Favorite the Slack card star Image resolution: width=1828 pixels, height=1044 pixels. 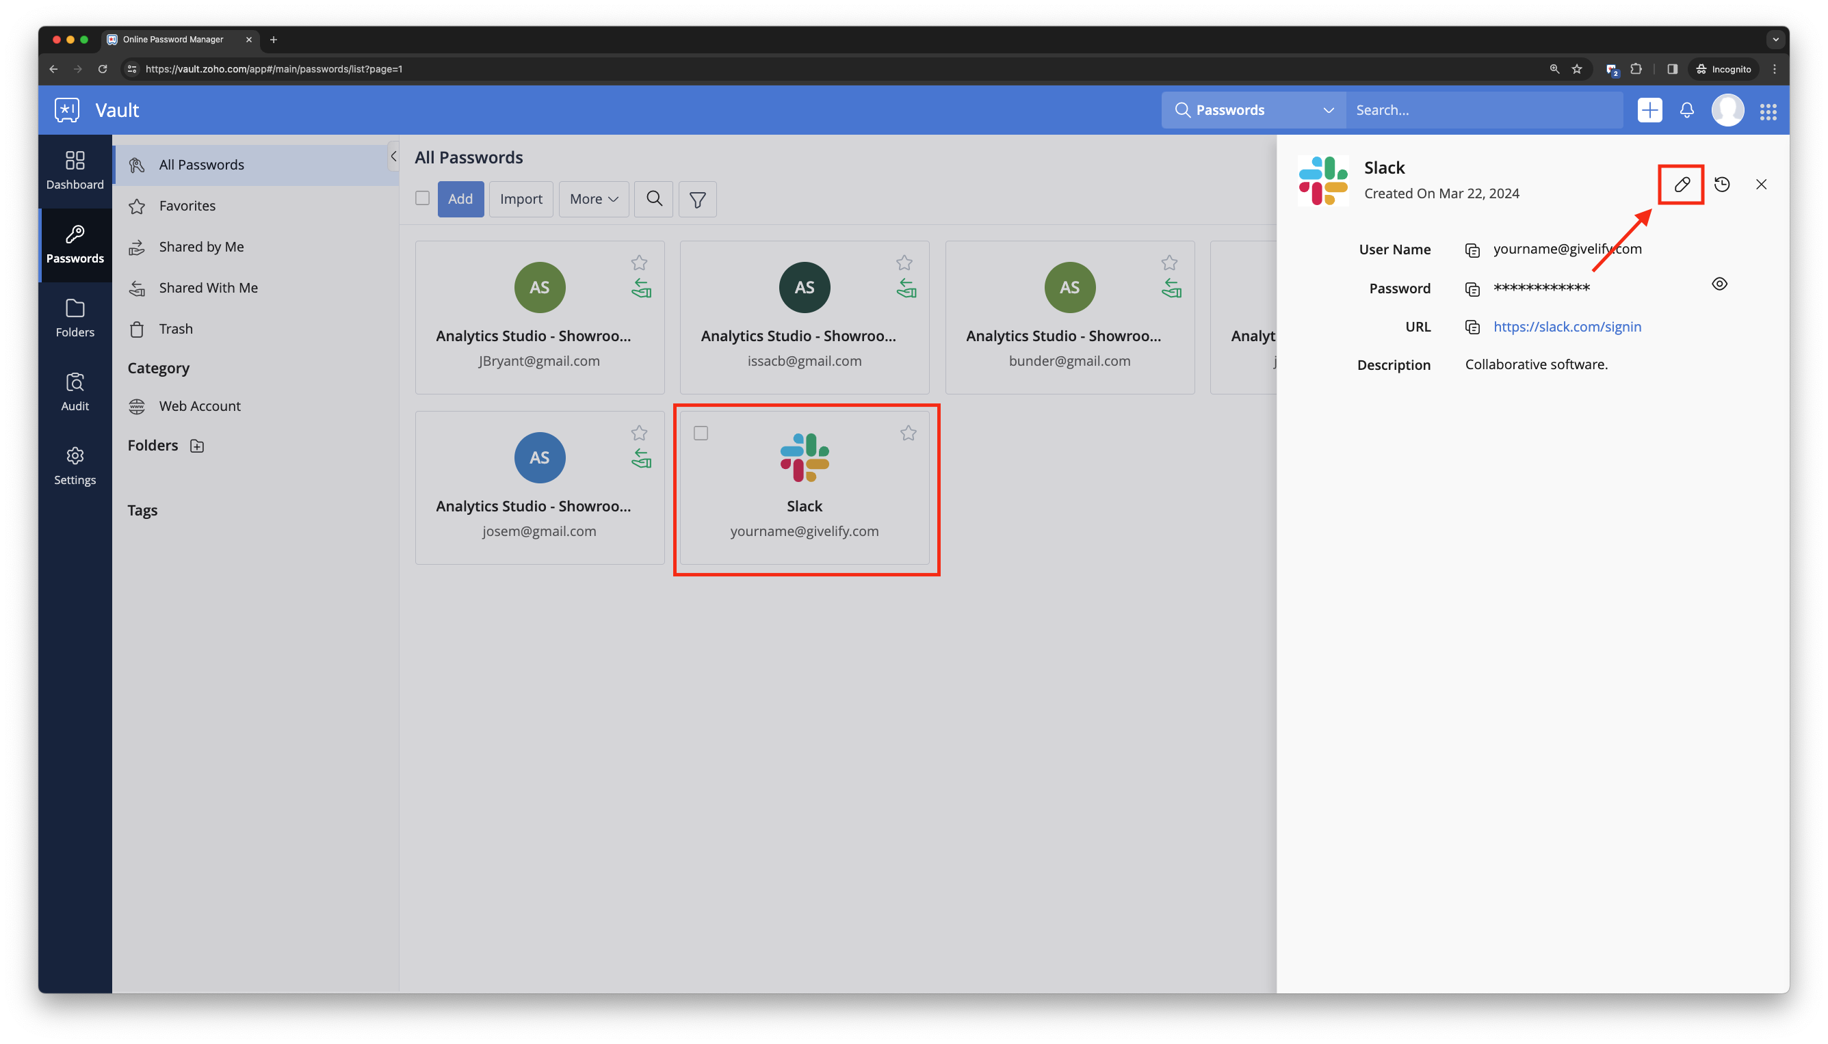point(908,432)
